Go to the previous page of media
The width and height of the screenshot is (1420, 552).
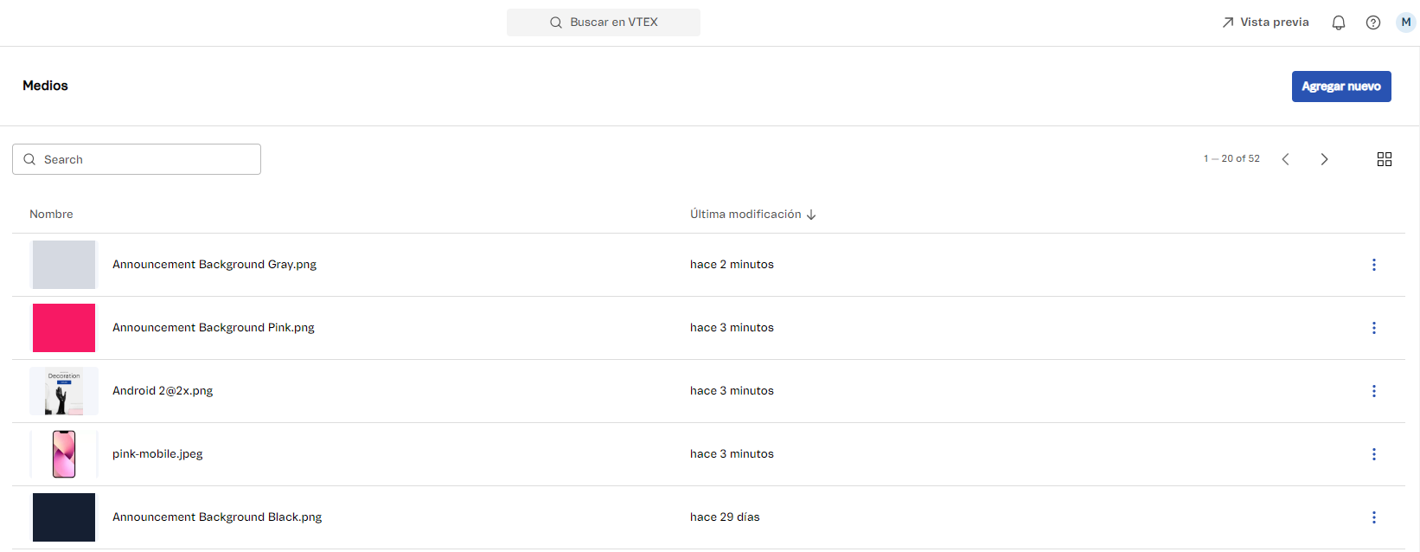click(1285, 159)
